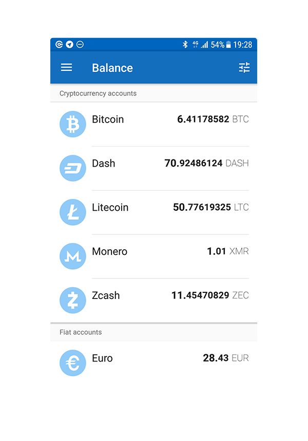Image resolution: width=308 pixels, height=441 pixels.
Task: Select the 6.41178582 BTC balance
Action: (213, 119)
